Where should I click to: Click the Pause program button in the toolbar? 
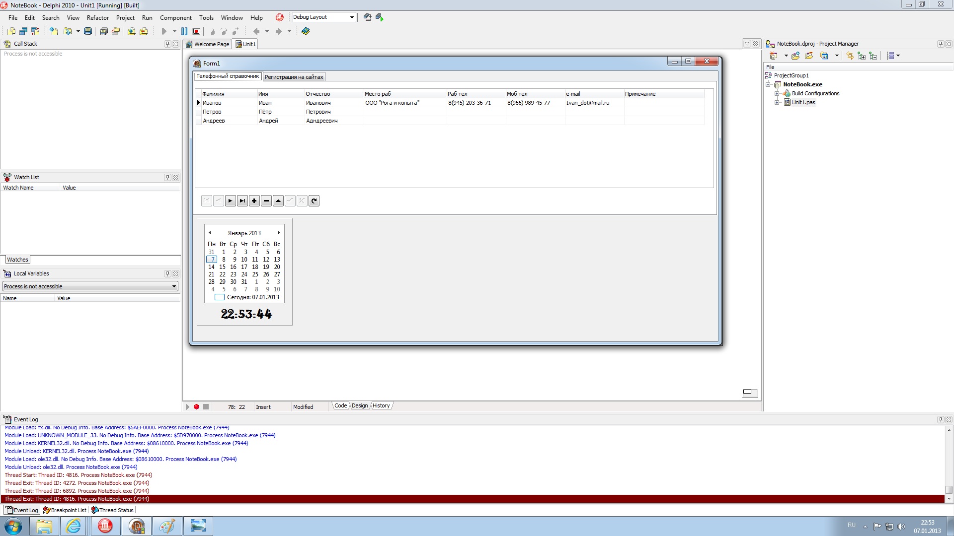click(184, 31)
